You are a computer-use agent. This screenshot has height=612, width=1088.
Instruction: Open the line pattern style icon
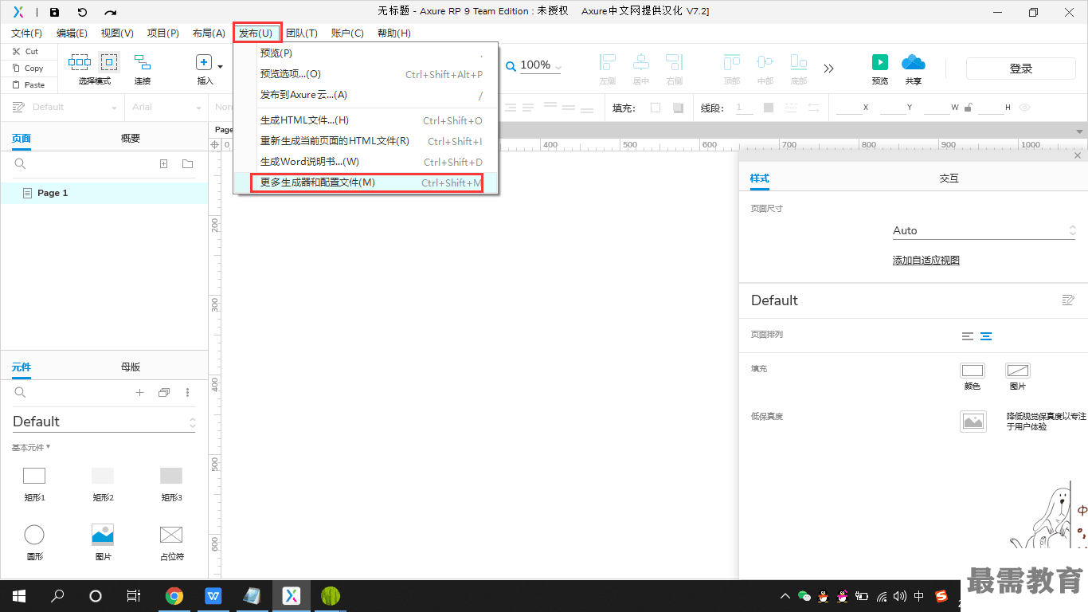tap(791, 108)
